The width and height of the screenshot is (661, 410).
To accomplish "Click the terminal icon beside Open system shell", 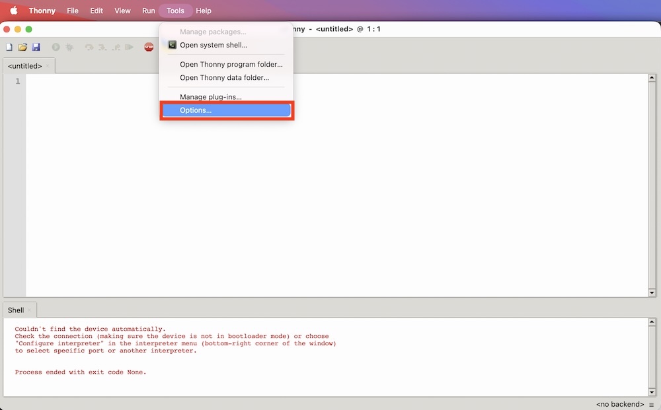I will tap(172, 45).
